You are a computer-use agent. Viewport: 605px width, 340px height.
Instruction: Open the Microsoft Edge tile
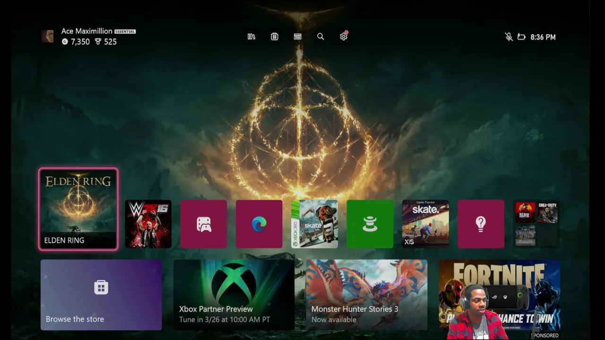coord(259,224)
